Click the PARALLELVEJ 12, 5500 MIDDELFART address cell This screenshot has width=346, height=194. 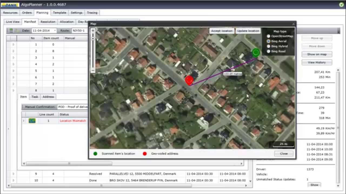[x=143, y=174]
